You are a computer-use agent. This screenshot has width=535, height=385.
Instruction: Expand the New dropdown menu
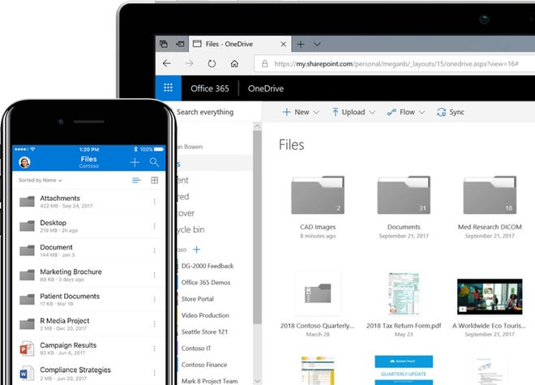pyautogui.click(x=301, y=113)
